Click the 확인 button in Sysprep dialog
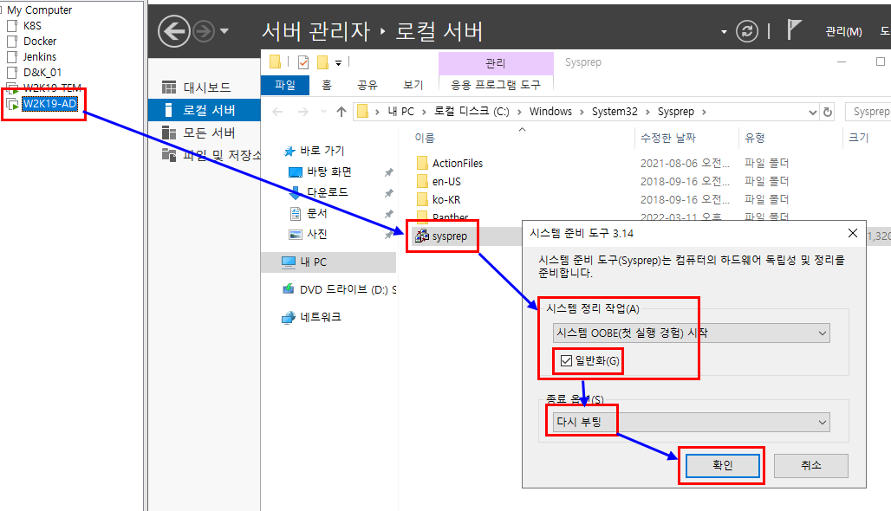This screenshot has height=511, width=891. click(722, 466)
